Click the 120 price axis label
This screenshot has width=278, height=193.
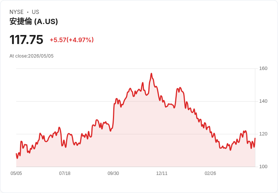pos(263,134)
